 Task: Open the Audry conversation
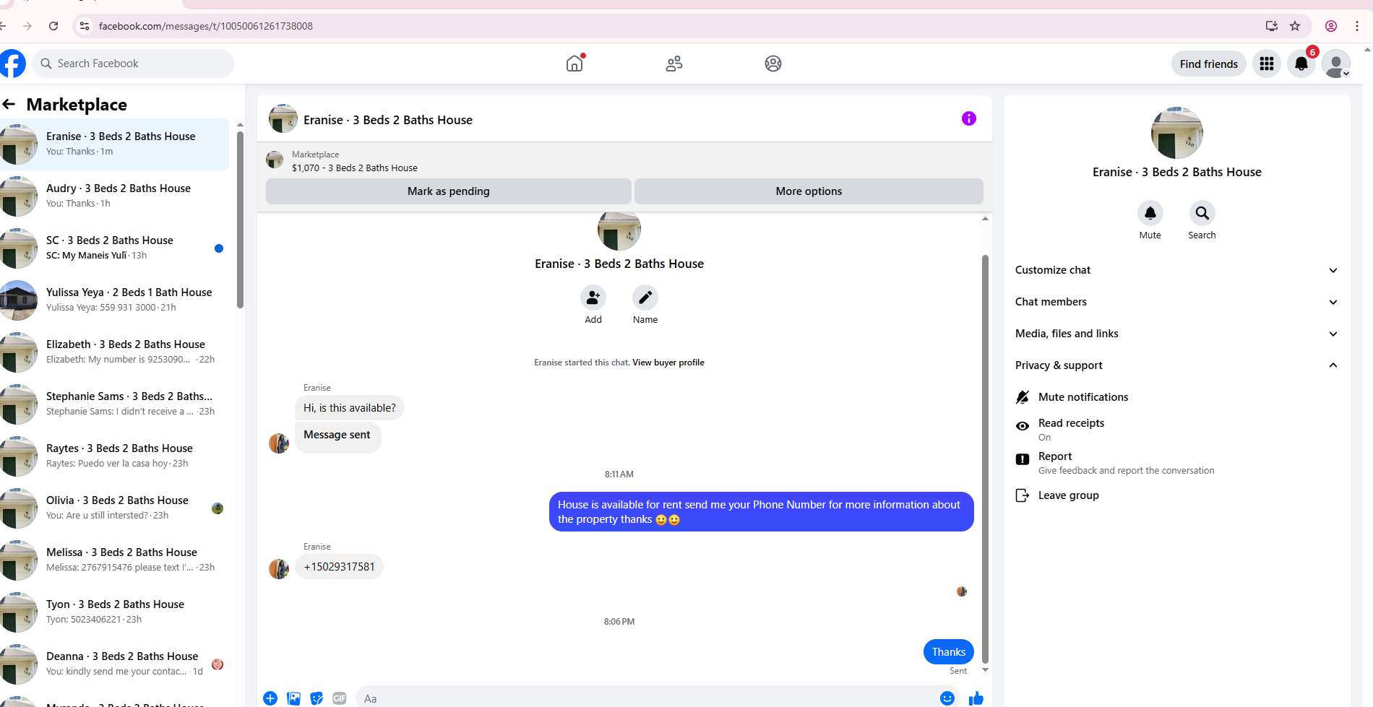tap(114, 196)
